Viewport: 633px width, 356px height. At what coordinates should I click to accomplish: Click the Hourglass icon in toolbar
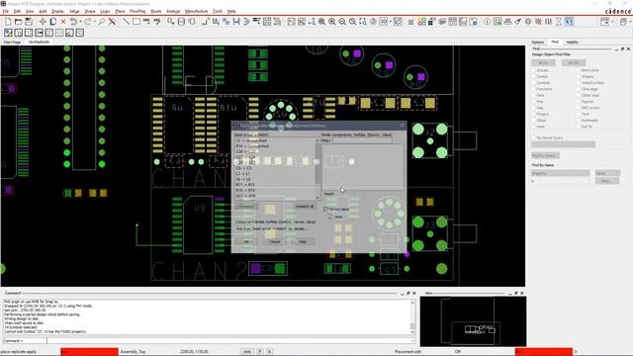tap(559, 22)
